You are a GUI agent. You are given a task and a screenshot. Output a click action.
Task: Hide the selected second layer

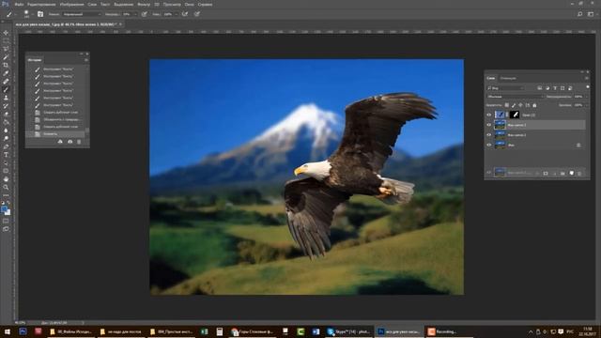click(488, 125)
